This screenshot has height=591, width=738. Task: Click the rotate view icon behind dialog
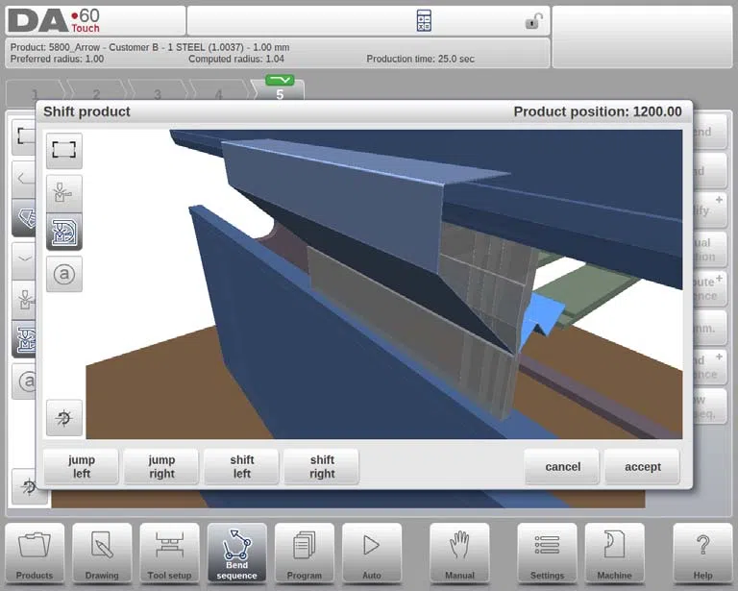click(x=28, y=486)
